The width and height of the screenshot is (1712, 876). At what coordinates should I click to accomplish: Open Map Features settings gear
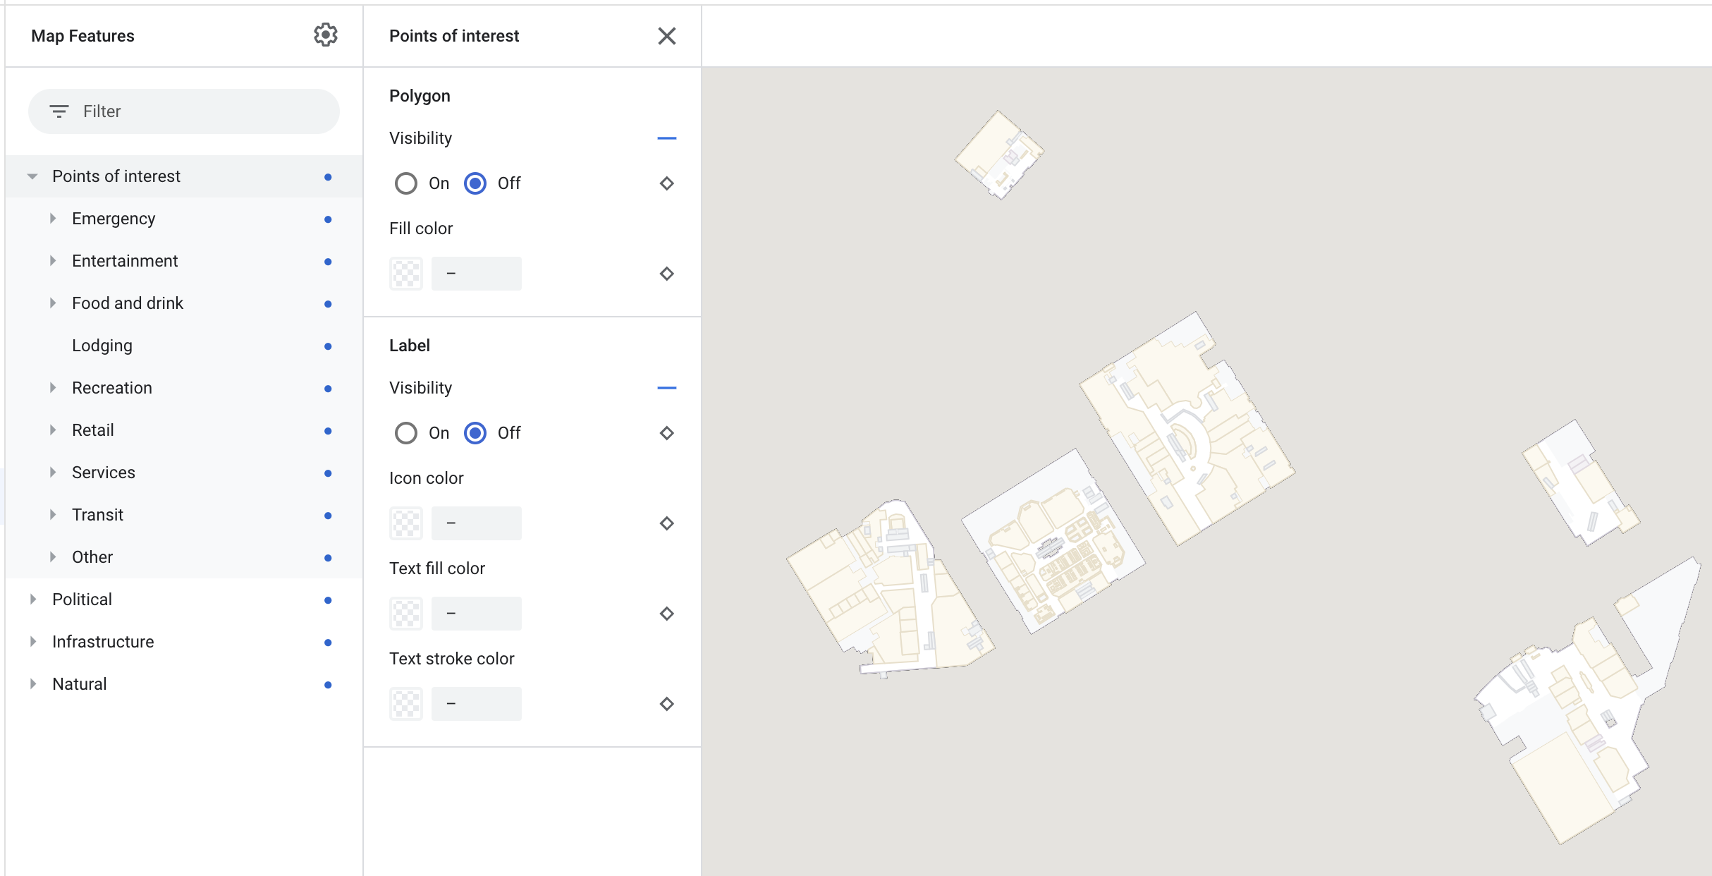coord(325,35)
